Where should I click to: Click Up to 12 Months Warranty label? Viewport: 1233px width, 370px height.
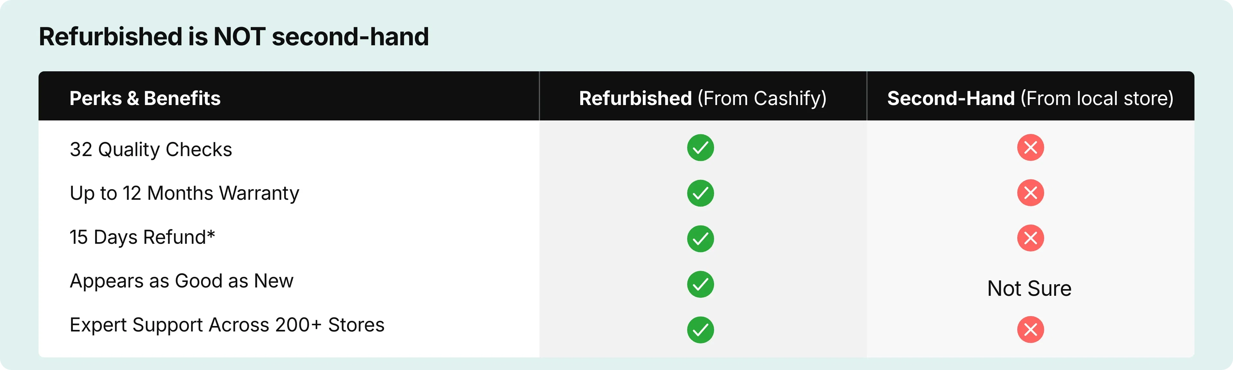coord(184,193)
